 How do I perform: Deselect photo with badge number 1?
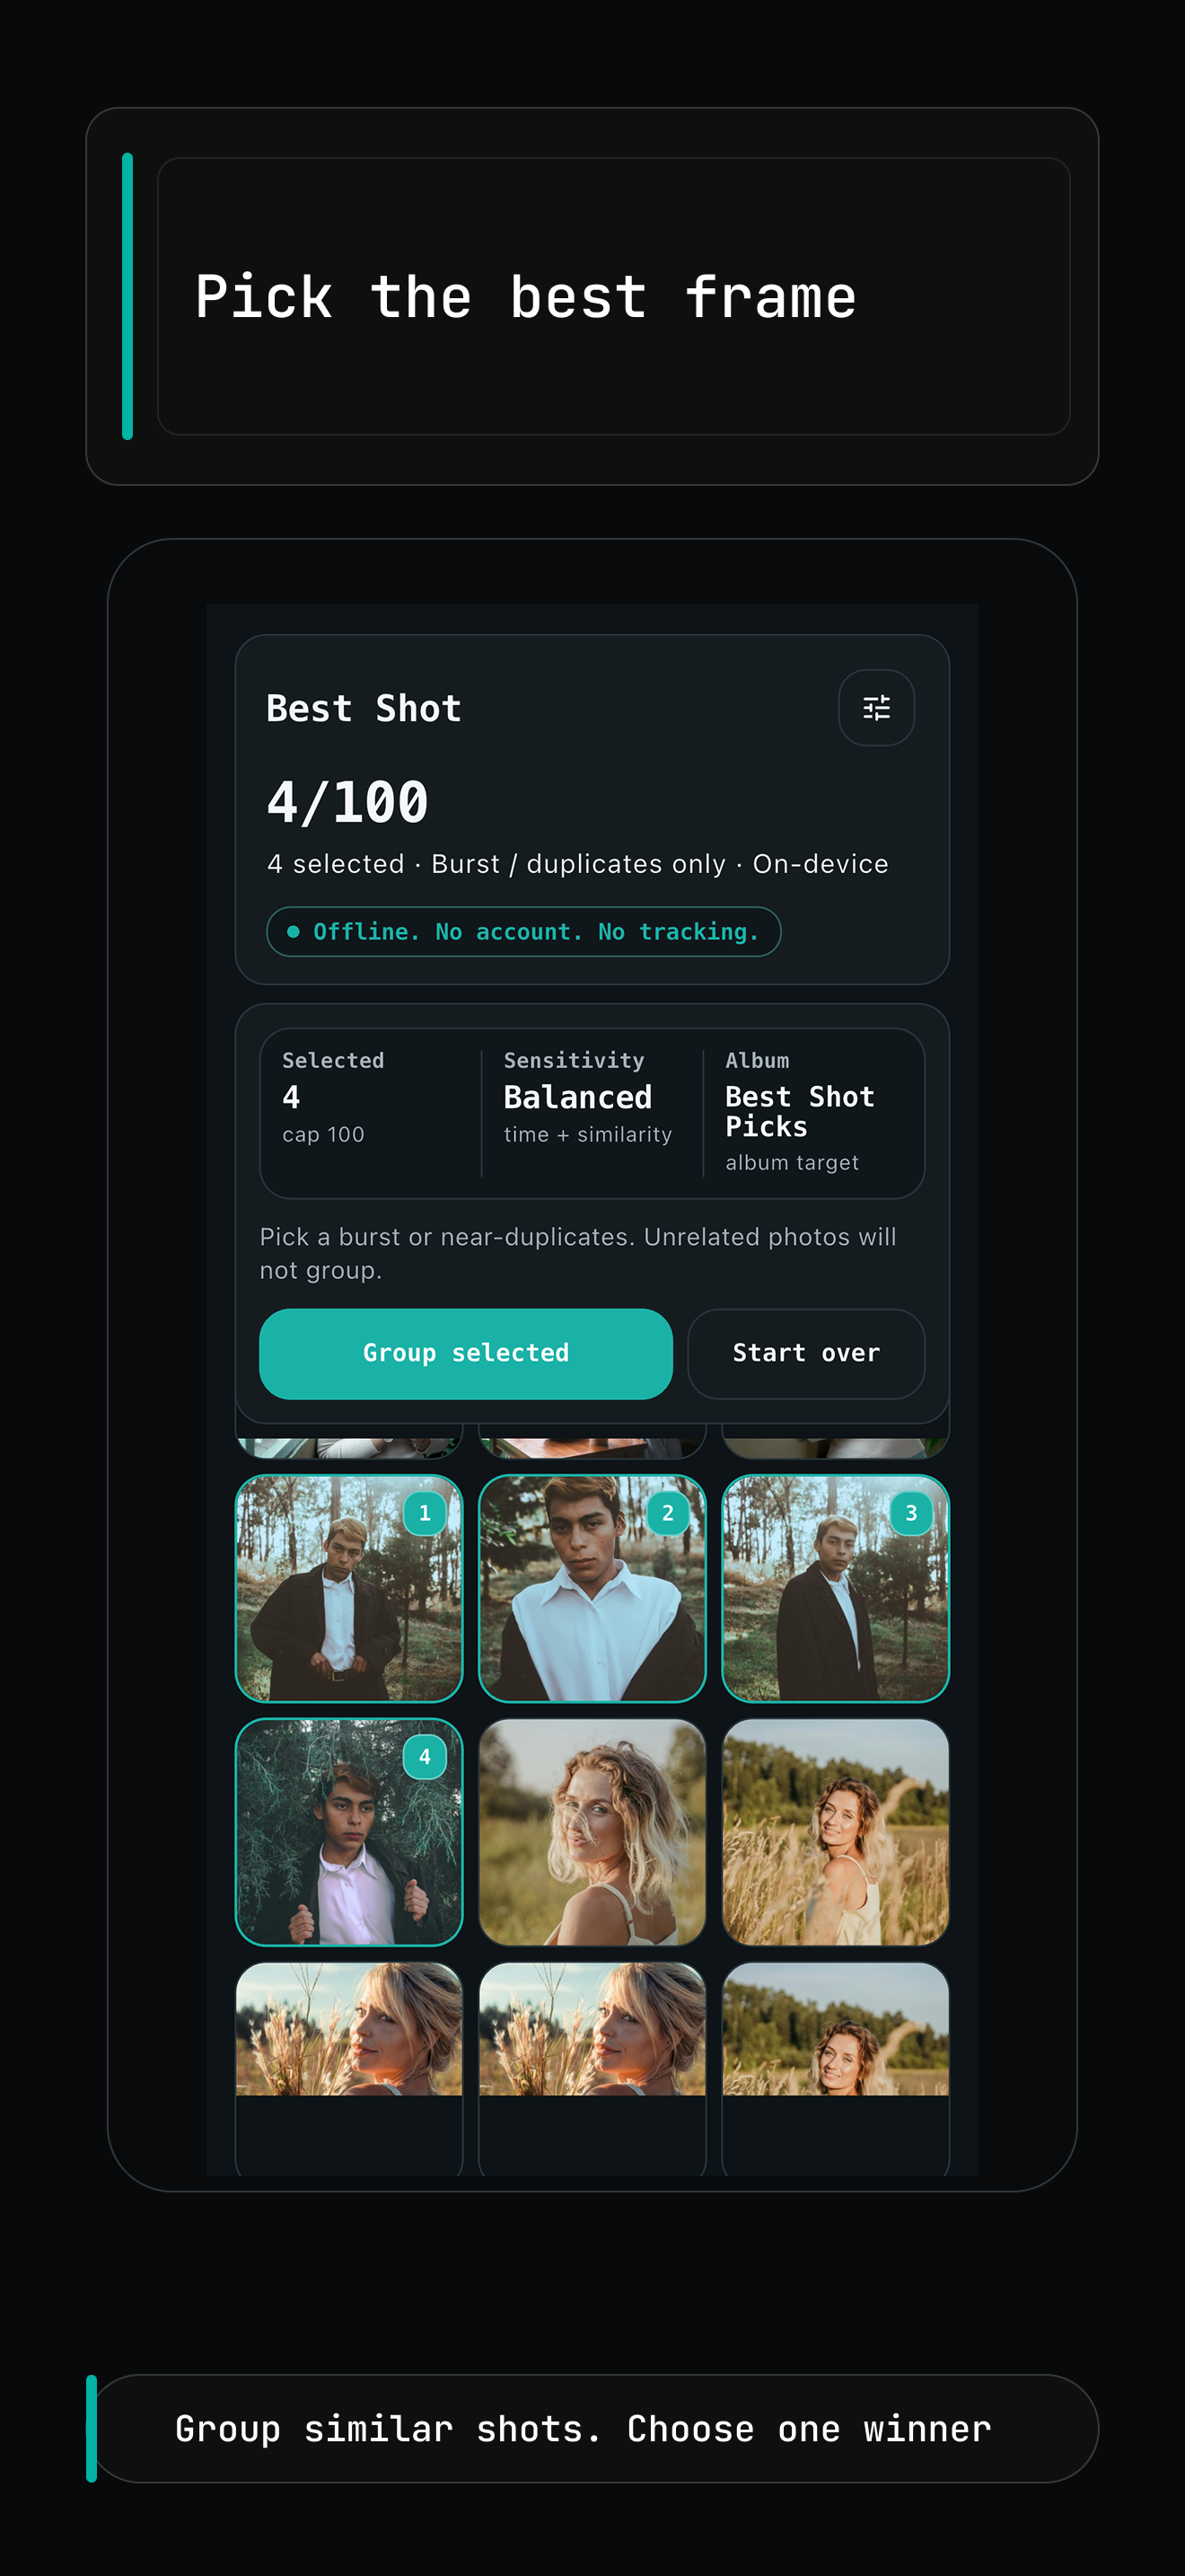tap(348, 1588)
